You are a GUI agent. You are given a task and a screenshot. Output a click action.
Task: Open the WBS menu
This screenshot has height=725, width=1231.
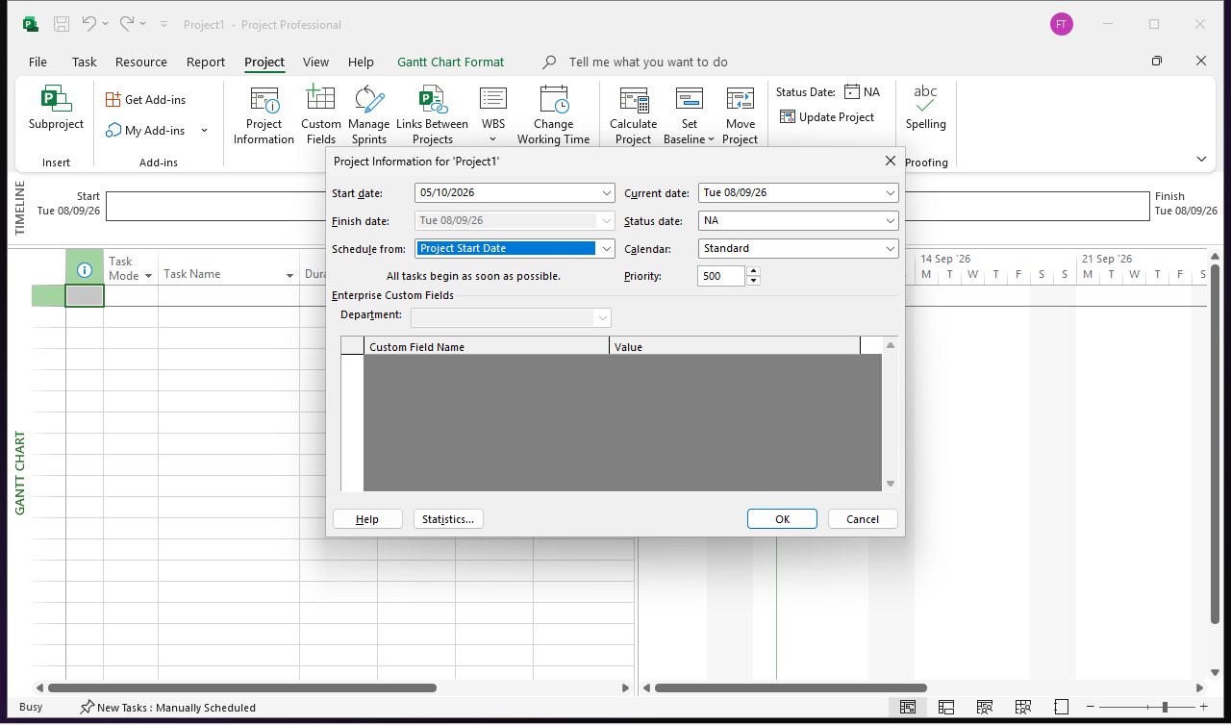[493, 115]
